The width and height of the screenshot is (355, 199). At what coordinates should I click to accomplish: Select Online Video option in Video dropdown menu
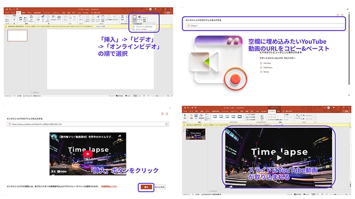(x=144, y=29)
